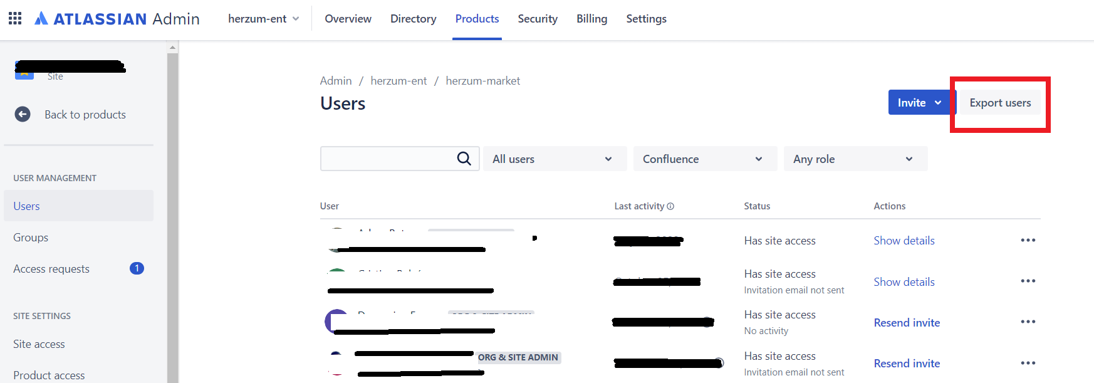Click Back to products link
The height and width of the screenshot is (383, 1094).
[85, 115]
